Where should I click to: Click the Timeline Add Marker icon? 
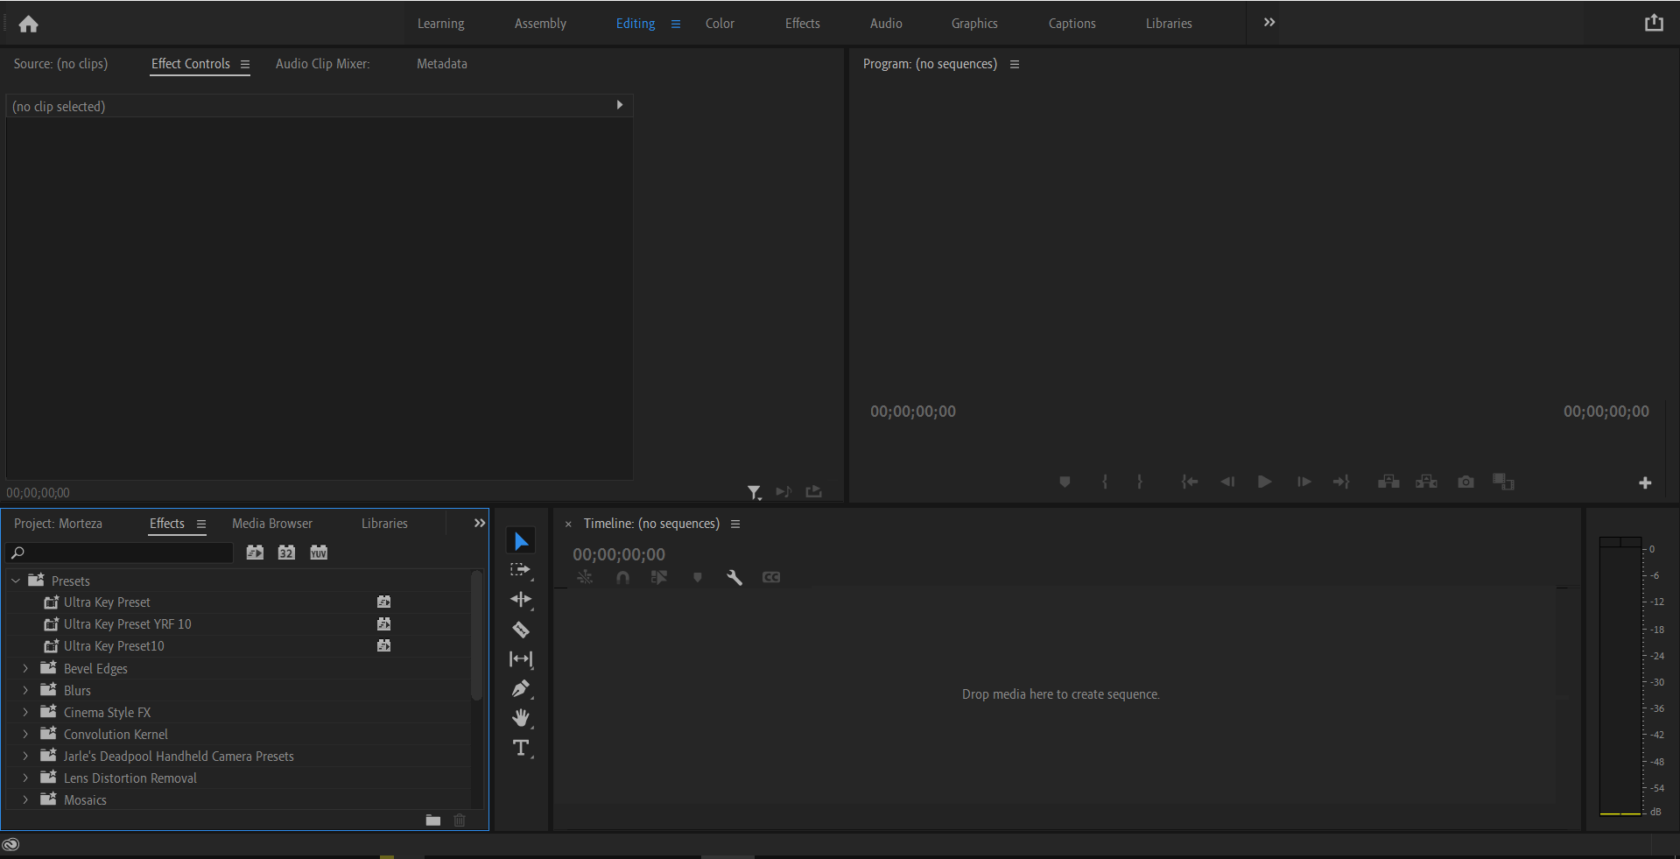point(698,578)
